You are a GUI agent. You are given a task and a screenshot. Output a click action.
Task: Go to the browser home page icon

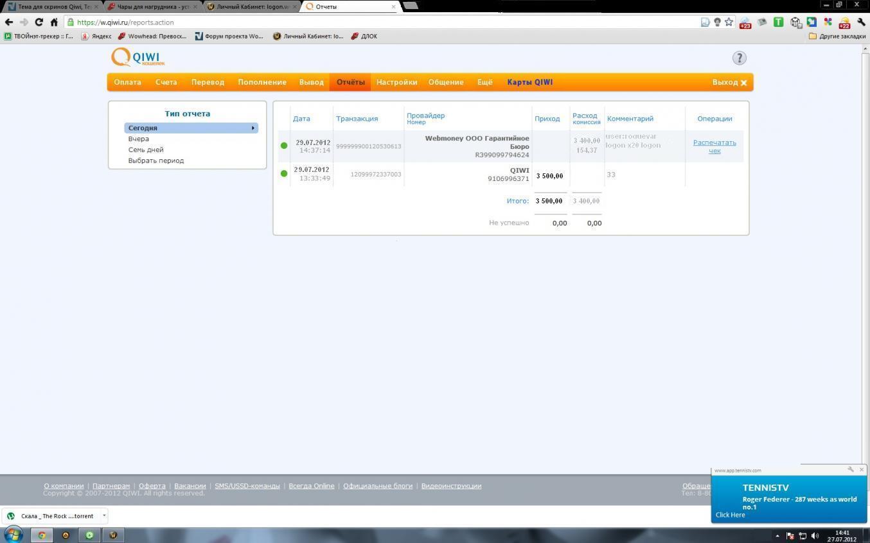[54, 22]
